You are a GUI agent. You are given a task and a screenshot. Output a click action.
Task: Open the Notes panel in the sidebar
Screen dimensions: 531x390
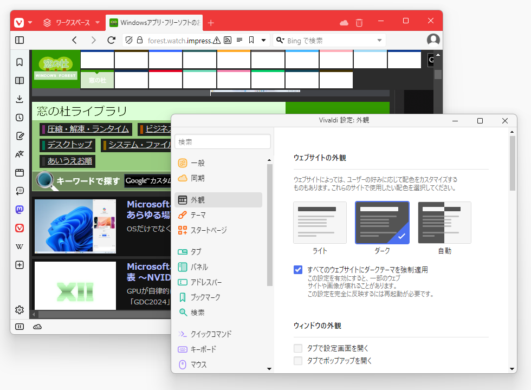tap(20, 135)
